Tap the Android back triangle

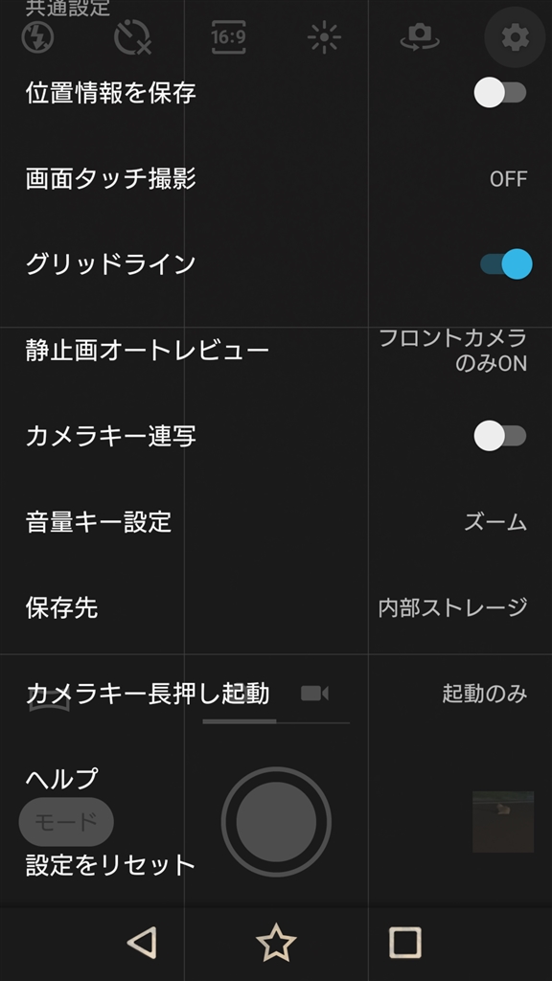click(143, 943)
